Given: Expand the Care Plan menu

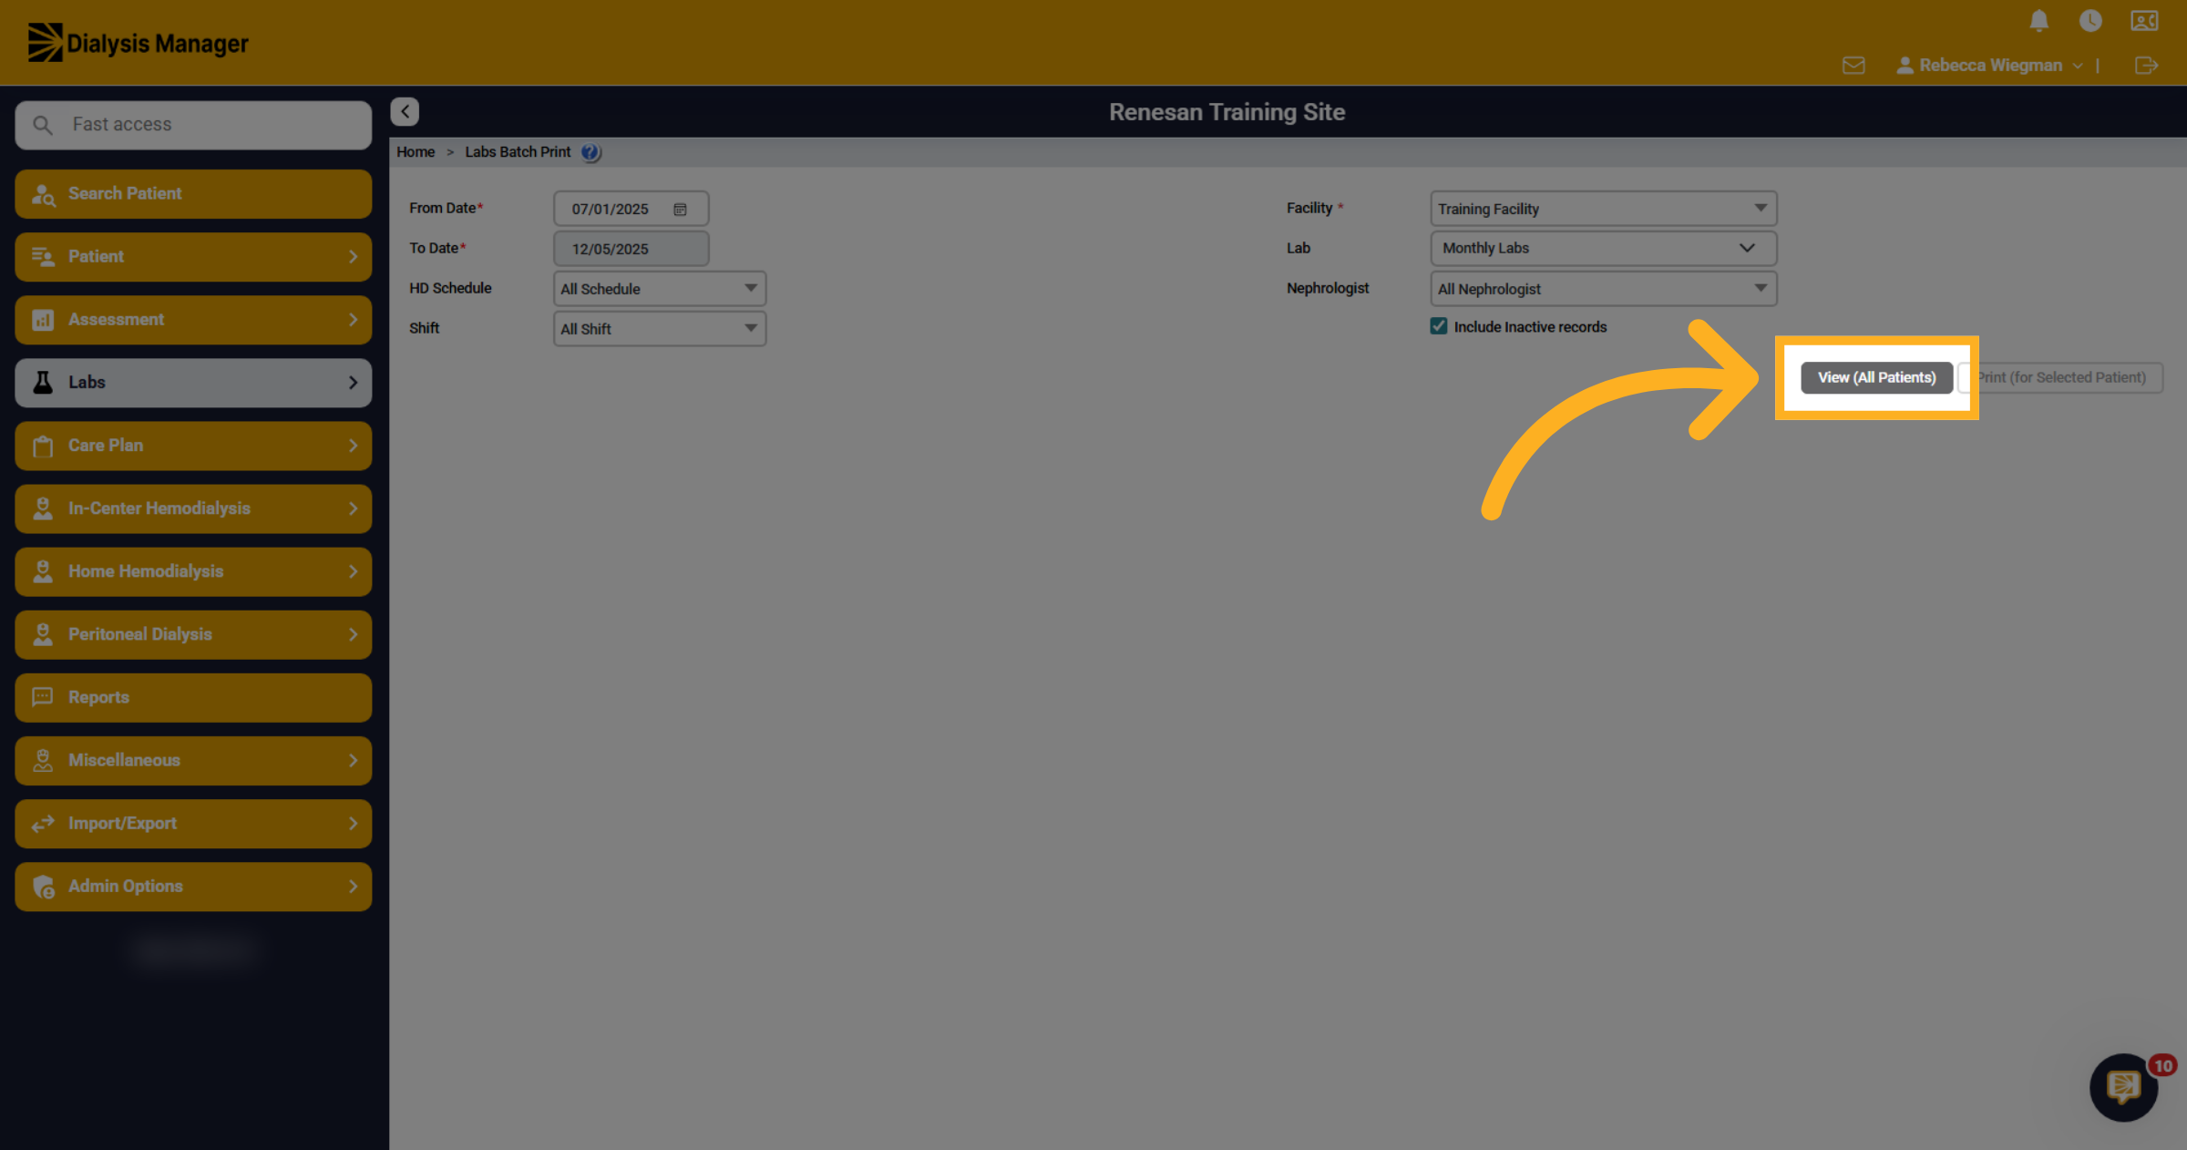Looking at the screenshot, I should click(x=193, y=446).
